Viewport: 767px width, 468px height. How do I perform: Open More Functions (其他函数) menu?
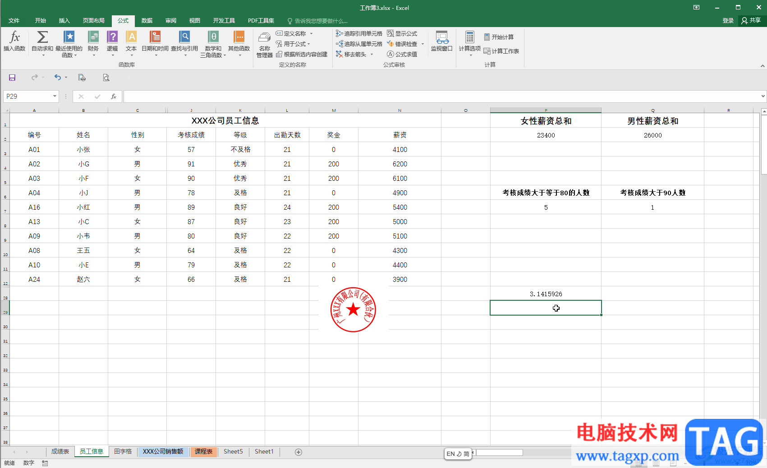(x=239, y=44)
